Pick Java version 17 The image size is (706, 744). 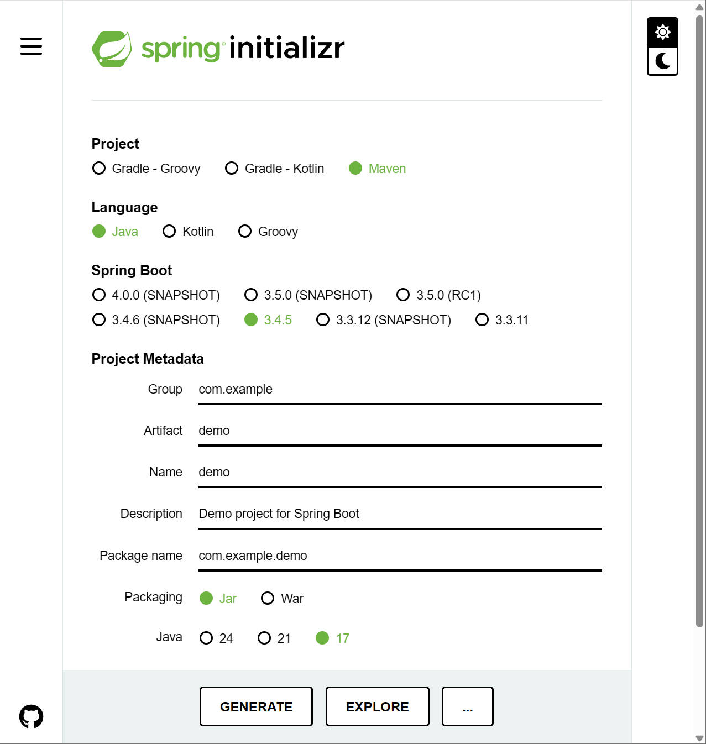coord(333,638)
